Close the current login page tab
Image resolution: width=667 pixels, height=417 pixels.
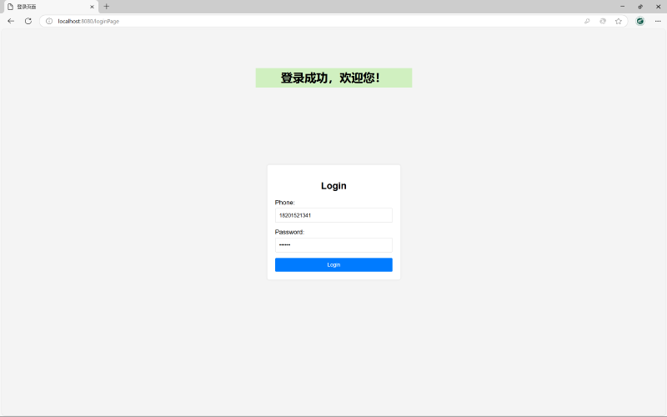click(92, 7)
